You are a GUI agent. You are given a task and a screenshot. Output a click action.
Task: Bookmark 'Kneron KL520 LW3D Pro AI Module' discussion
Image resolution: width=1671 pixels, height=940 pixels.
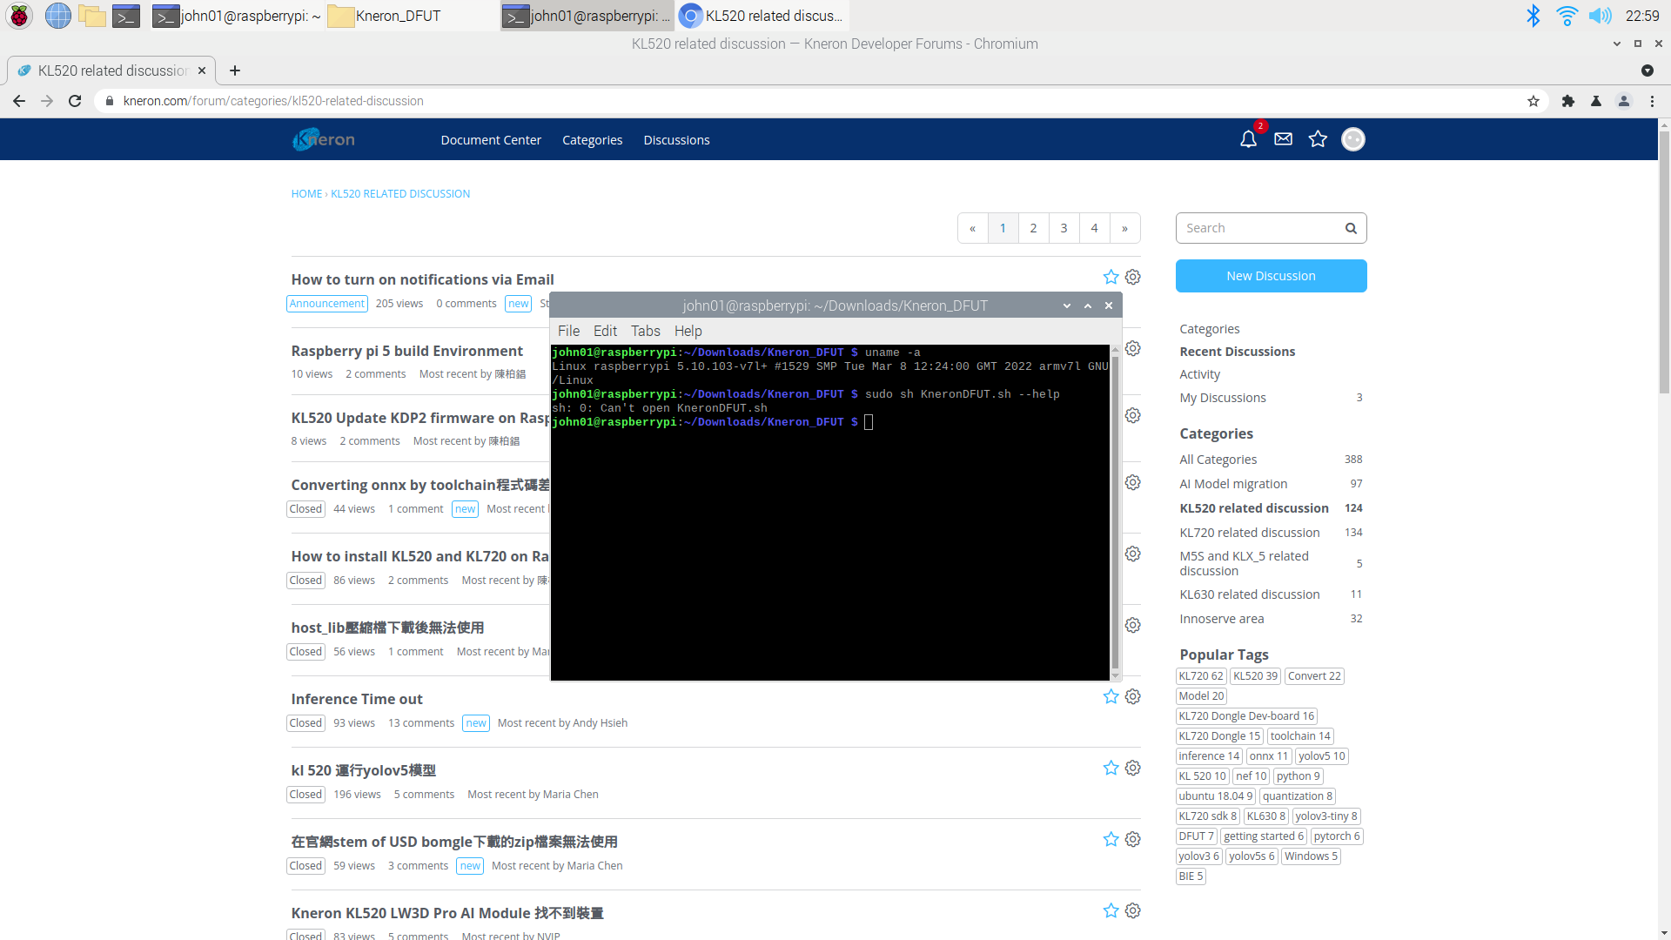tap(1111, 910)
